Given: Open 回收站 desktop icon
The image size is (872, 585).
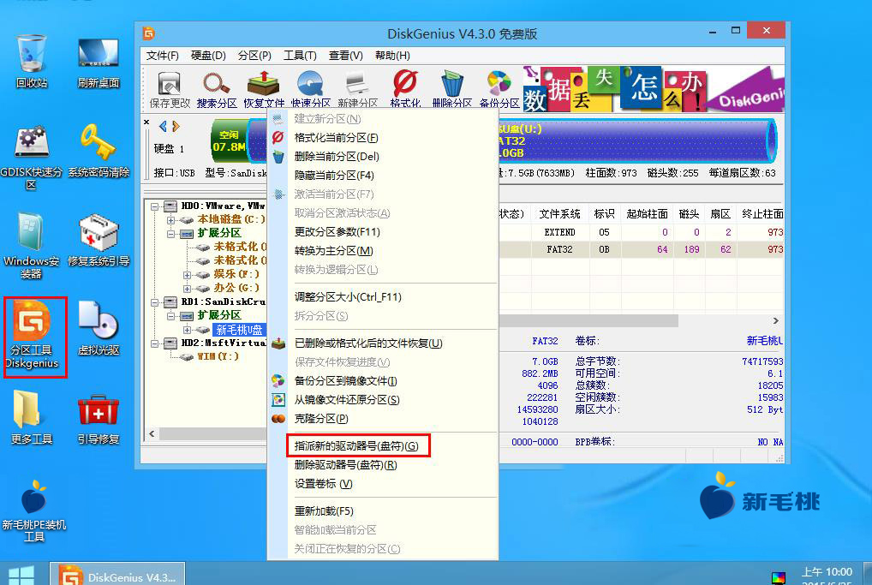Looking at the screenshot, I should coord(31,61).
